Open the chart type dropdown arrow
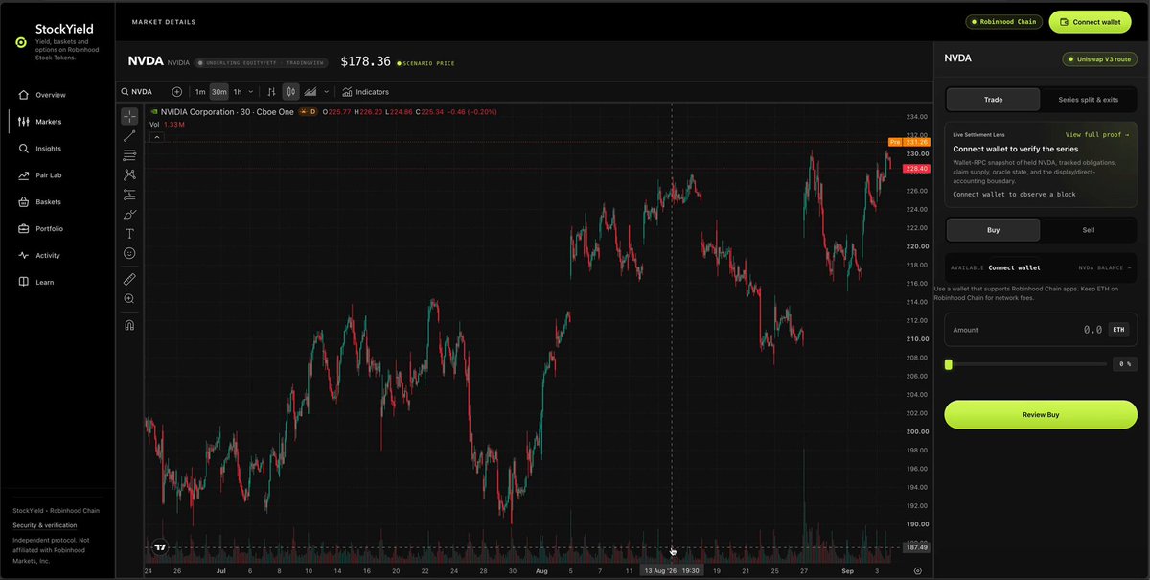Image resolution: width=1150 pixels, height=580 pixels. coord(326,92)
